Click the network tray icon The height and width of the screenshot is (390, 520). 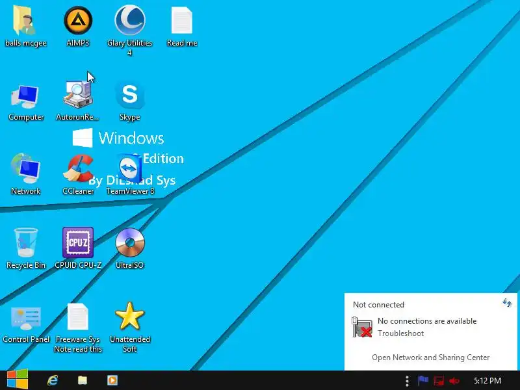[x=438, y=380]
